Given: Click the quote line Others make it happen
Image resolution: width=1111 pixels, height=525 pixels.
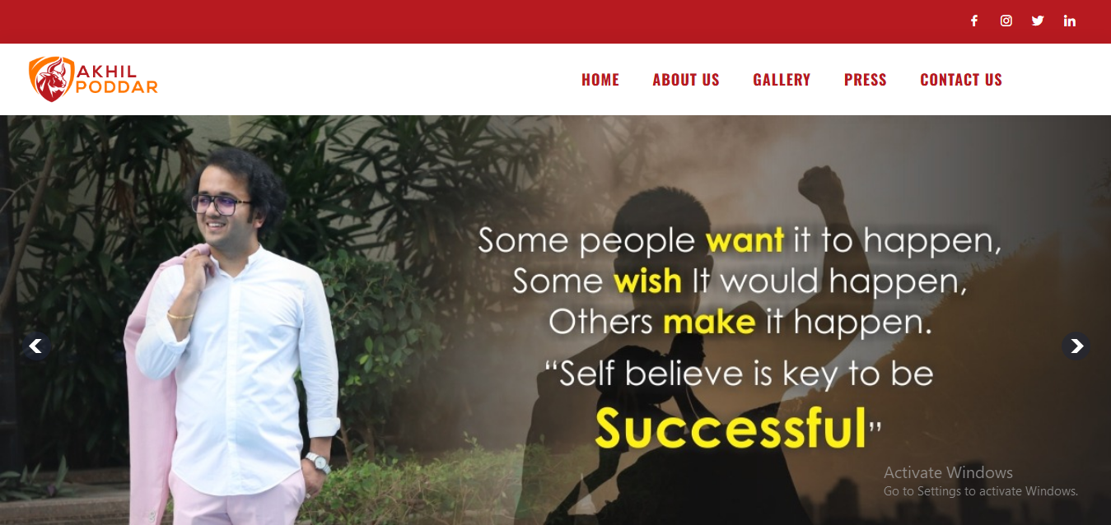Looking at the screenshot, I should 740,322.
